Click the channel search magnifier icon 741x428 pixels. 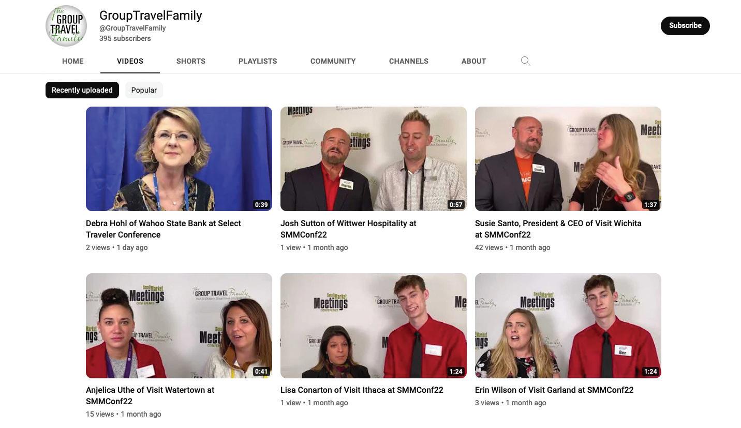[x=525, y=61]
